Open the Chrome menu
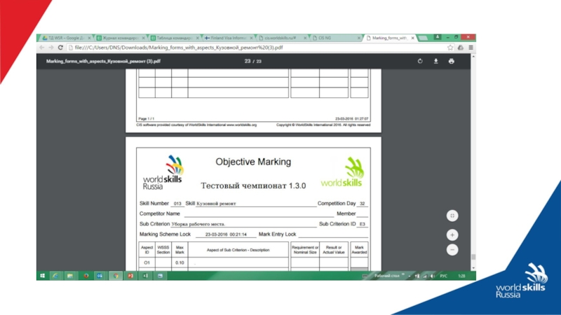Screen dimensions: 561x315 (471, 48)
